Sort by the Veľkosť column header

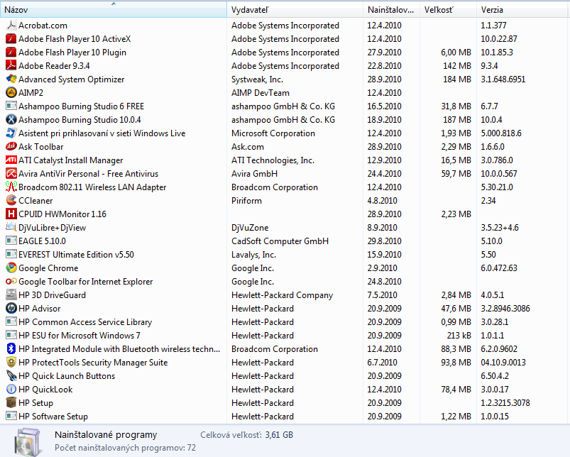448,10
